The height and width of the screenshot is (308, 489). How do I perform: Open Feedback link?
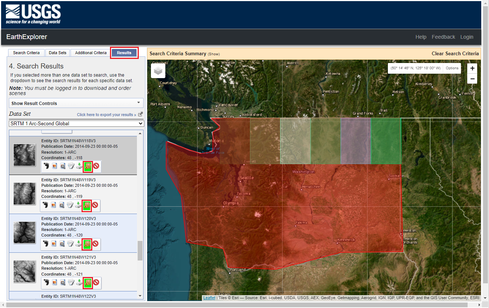pyautogui.click(x=443, y=37)
